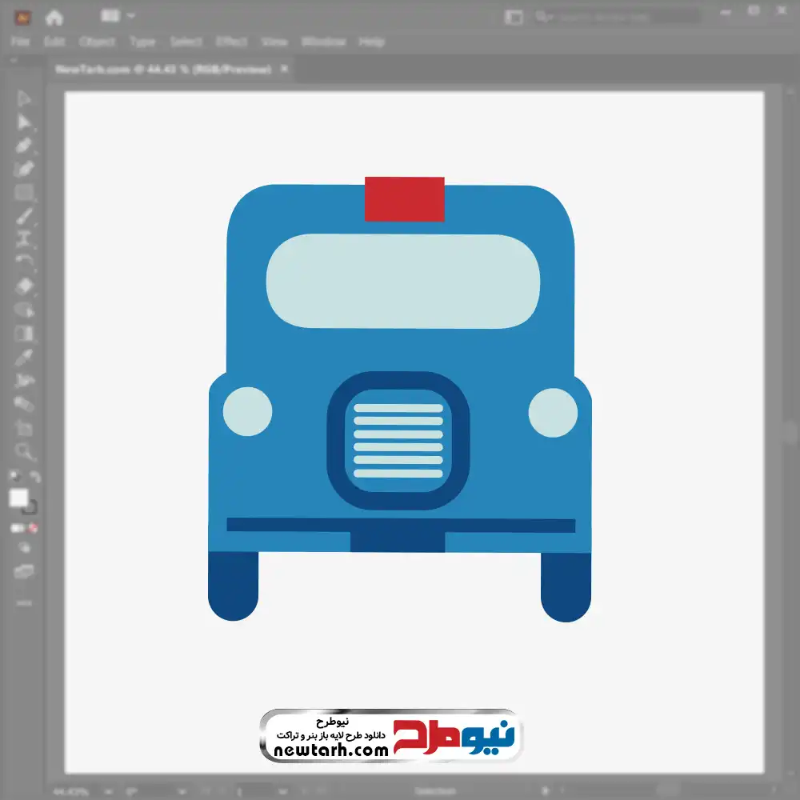Toggle the None color mode button

pyautogui.click(x=34, y=528)
